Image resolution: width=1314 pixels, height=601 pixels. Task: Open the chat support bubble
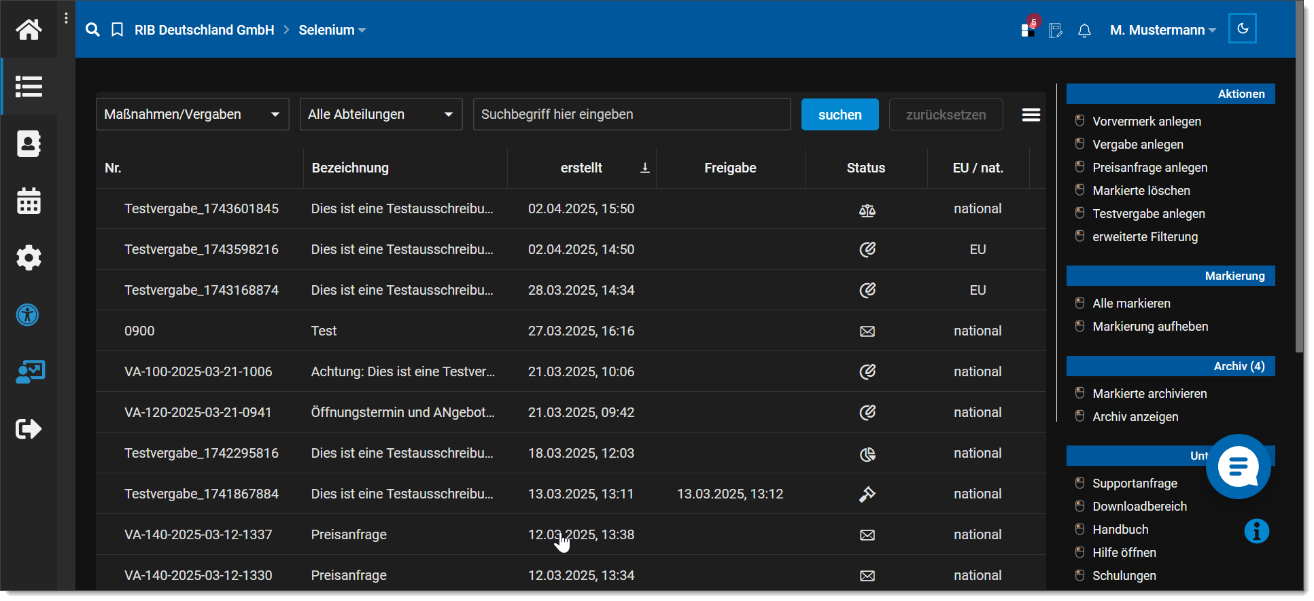coord(1239,467)
